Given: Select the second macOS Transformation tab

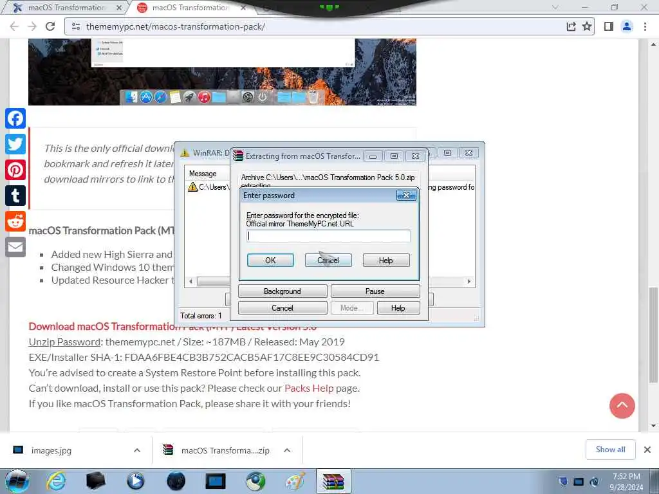Looking at the screenshot, I should click(x=190, y=8).
